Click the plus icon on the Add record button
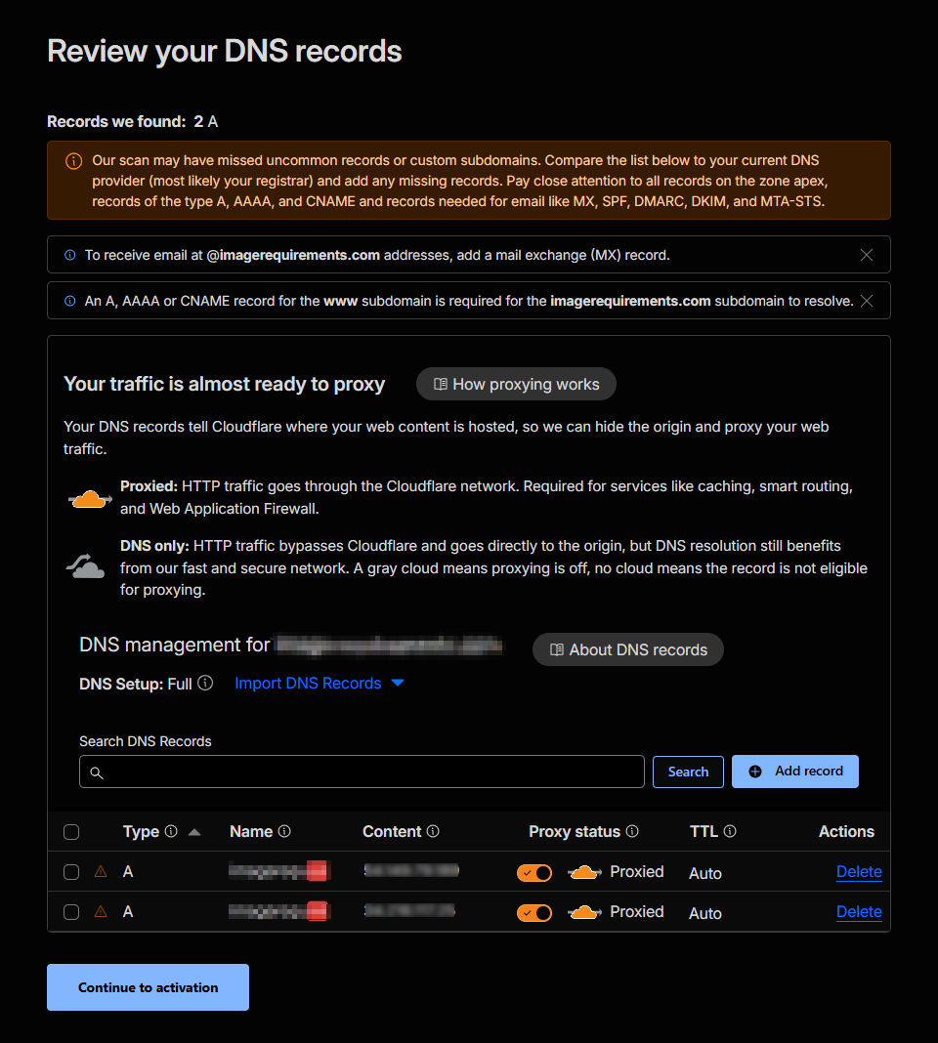The height and width of the screenshot is (1043, 938). pyautogui.click(x=755, y=772)
